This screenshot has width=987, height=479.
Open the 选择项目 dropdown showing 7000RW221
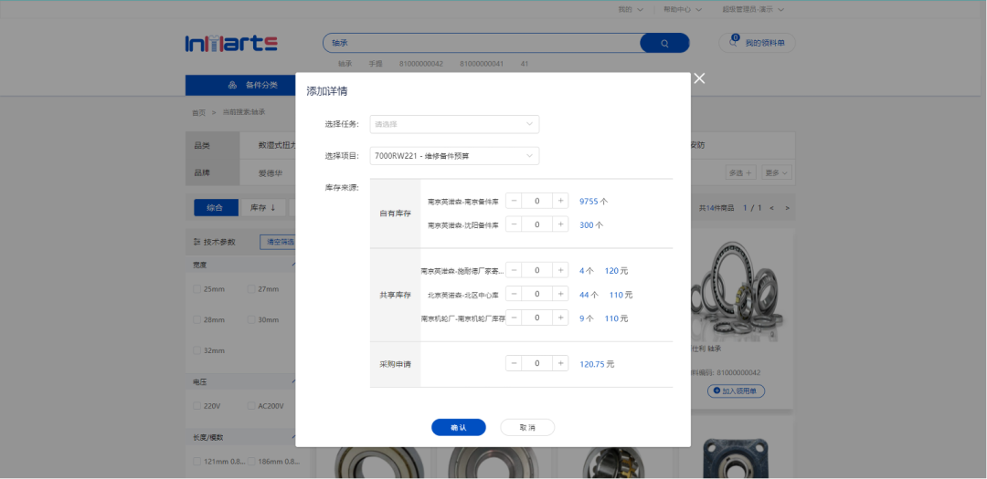[x=454, y=156]
